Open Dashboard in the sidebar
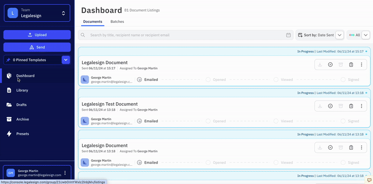373x184 pixels. tap(26, 76)
